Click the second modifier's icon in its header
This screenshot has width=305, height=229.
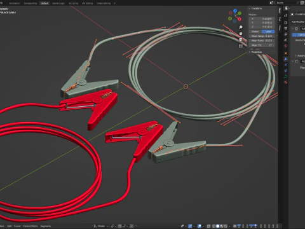[297, 61]
